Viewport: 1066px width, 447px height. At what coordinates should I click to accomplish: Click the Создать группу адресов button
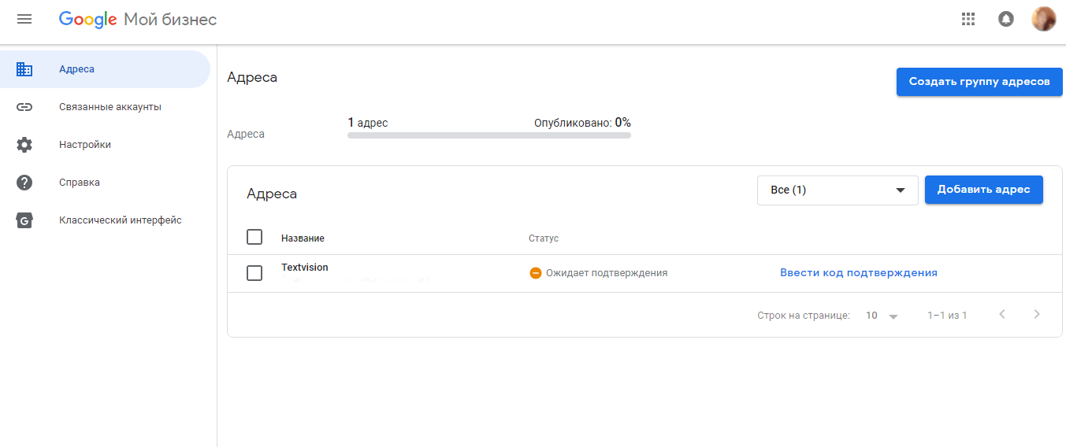979,82
